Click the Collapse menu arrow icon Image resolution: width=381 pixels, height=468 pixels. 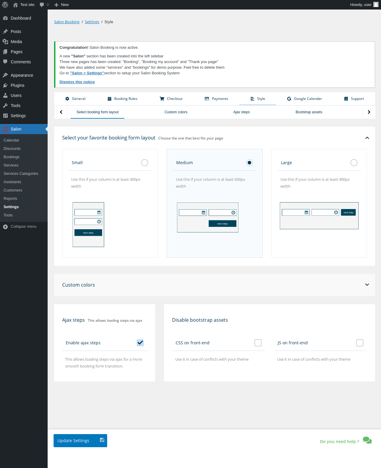(5, 227)
